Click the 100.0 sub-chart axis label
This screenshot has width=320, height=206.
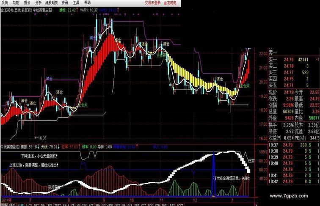tap(263, 152)
